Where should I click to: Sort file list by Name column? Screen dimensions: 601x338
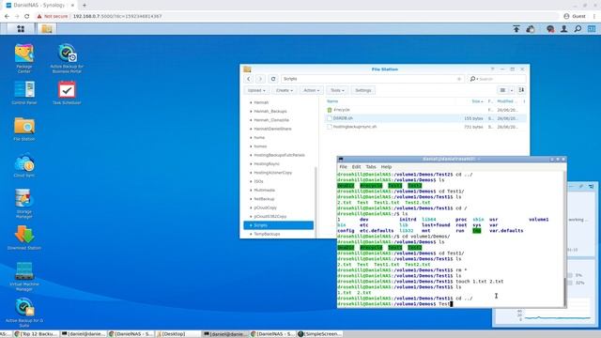pos(332,101)
